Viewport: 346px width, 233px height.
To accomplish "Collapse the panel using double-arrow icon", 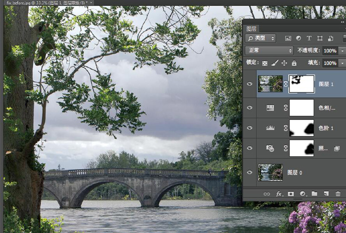I will (x=342, y=22).
